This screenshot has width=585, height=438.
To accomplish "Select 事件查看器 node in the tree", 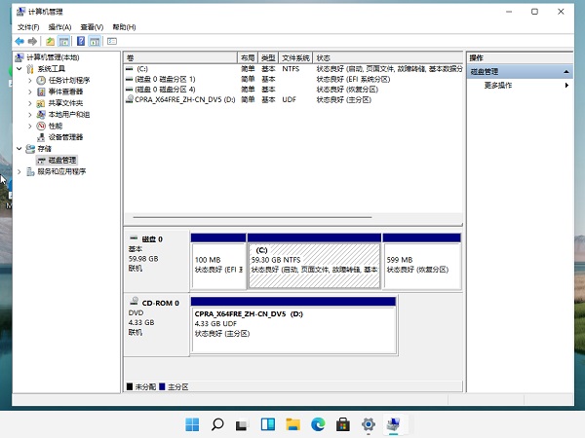I will (65, 91).
